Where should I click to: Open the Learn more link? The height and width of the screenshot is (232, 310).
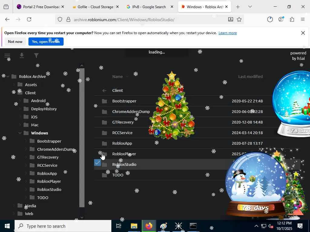(228, 33)
